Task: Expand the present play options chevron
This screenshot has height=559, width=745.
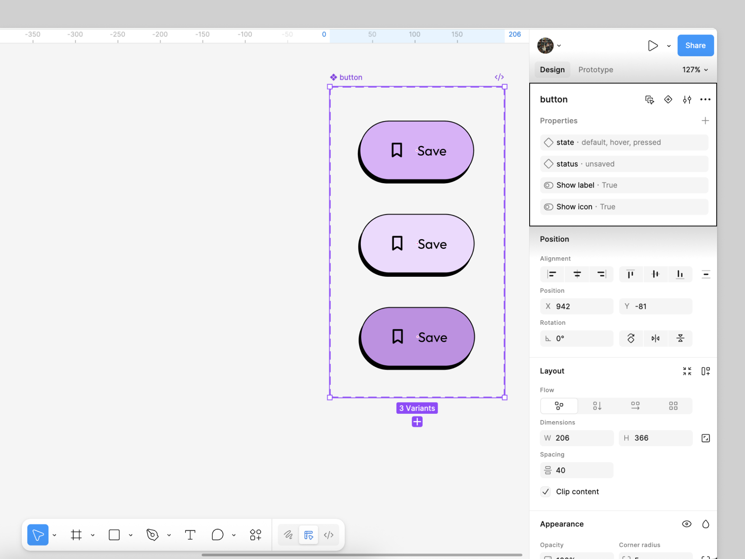Action: point(669,46)
